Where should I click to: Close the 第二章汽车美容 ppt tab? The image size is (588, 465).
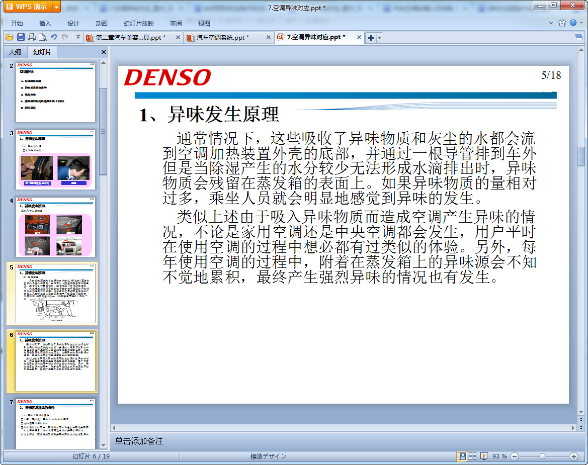click(178, 37)
